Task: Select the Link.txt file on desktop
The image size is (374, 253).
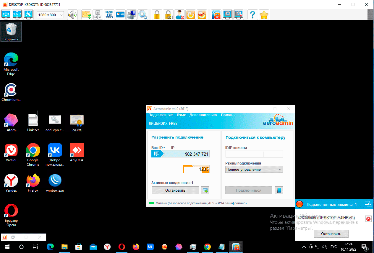Action: pos(33,122)
